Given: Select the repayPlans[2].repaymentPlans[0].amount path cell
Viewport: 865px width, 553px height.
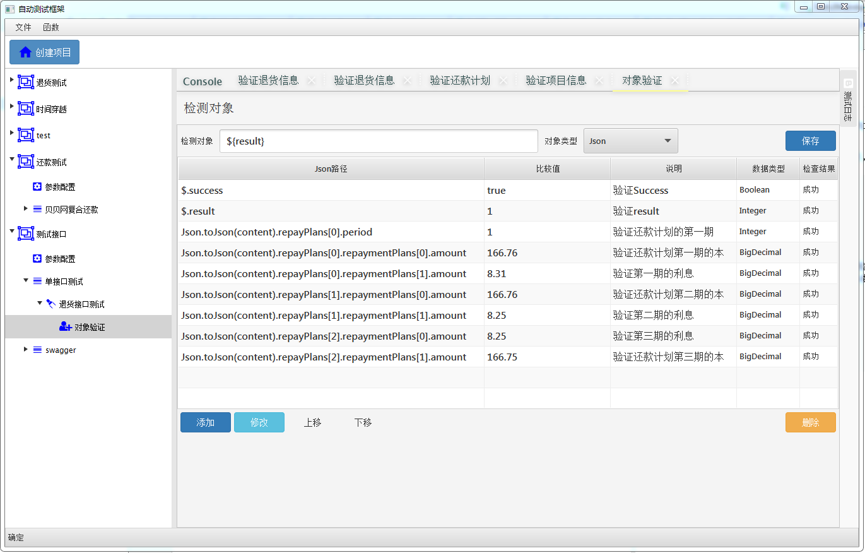Looking at the screenshot, I should click(x=331, y=336).
